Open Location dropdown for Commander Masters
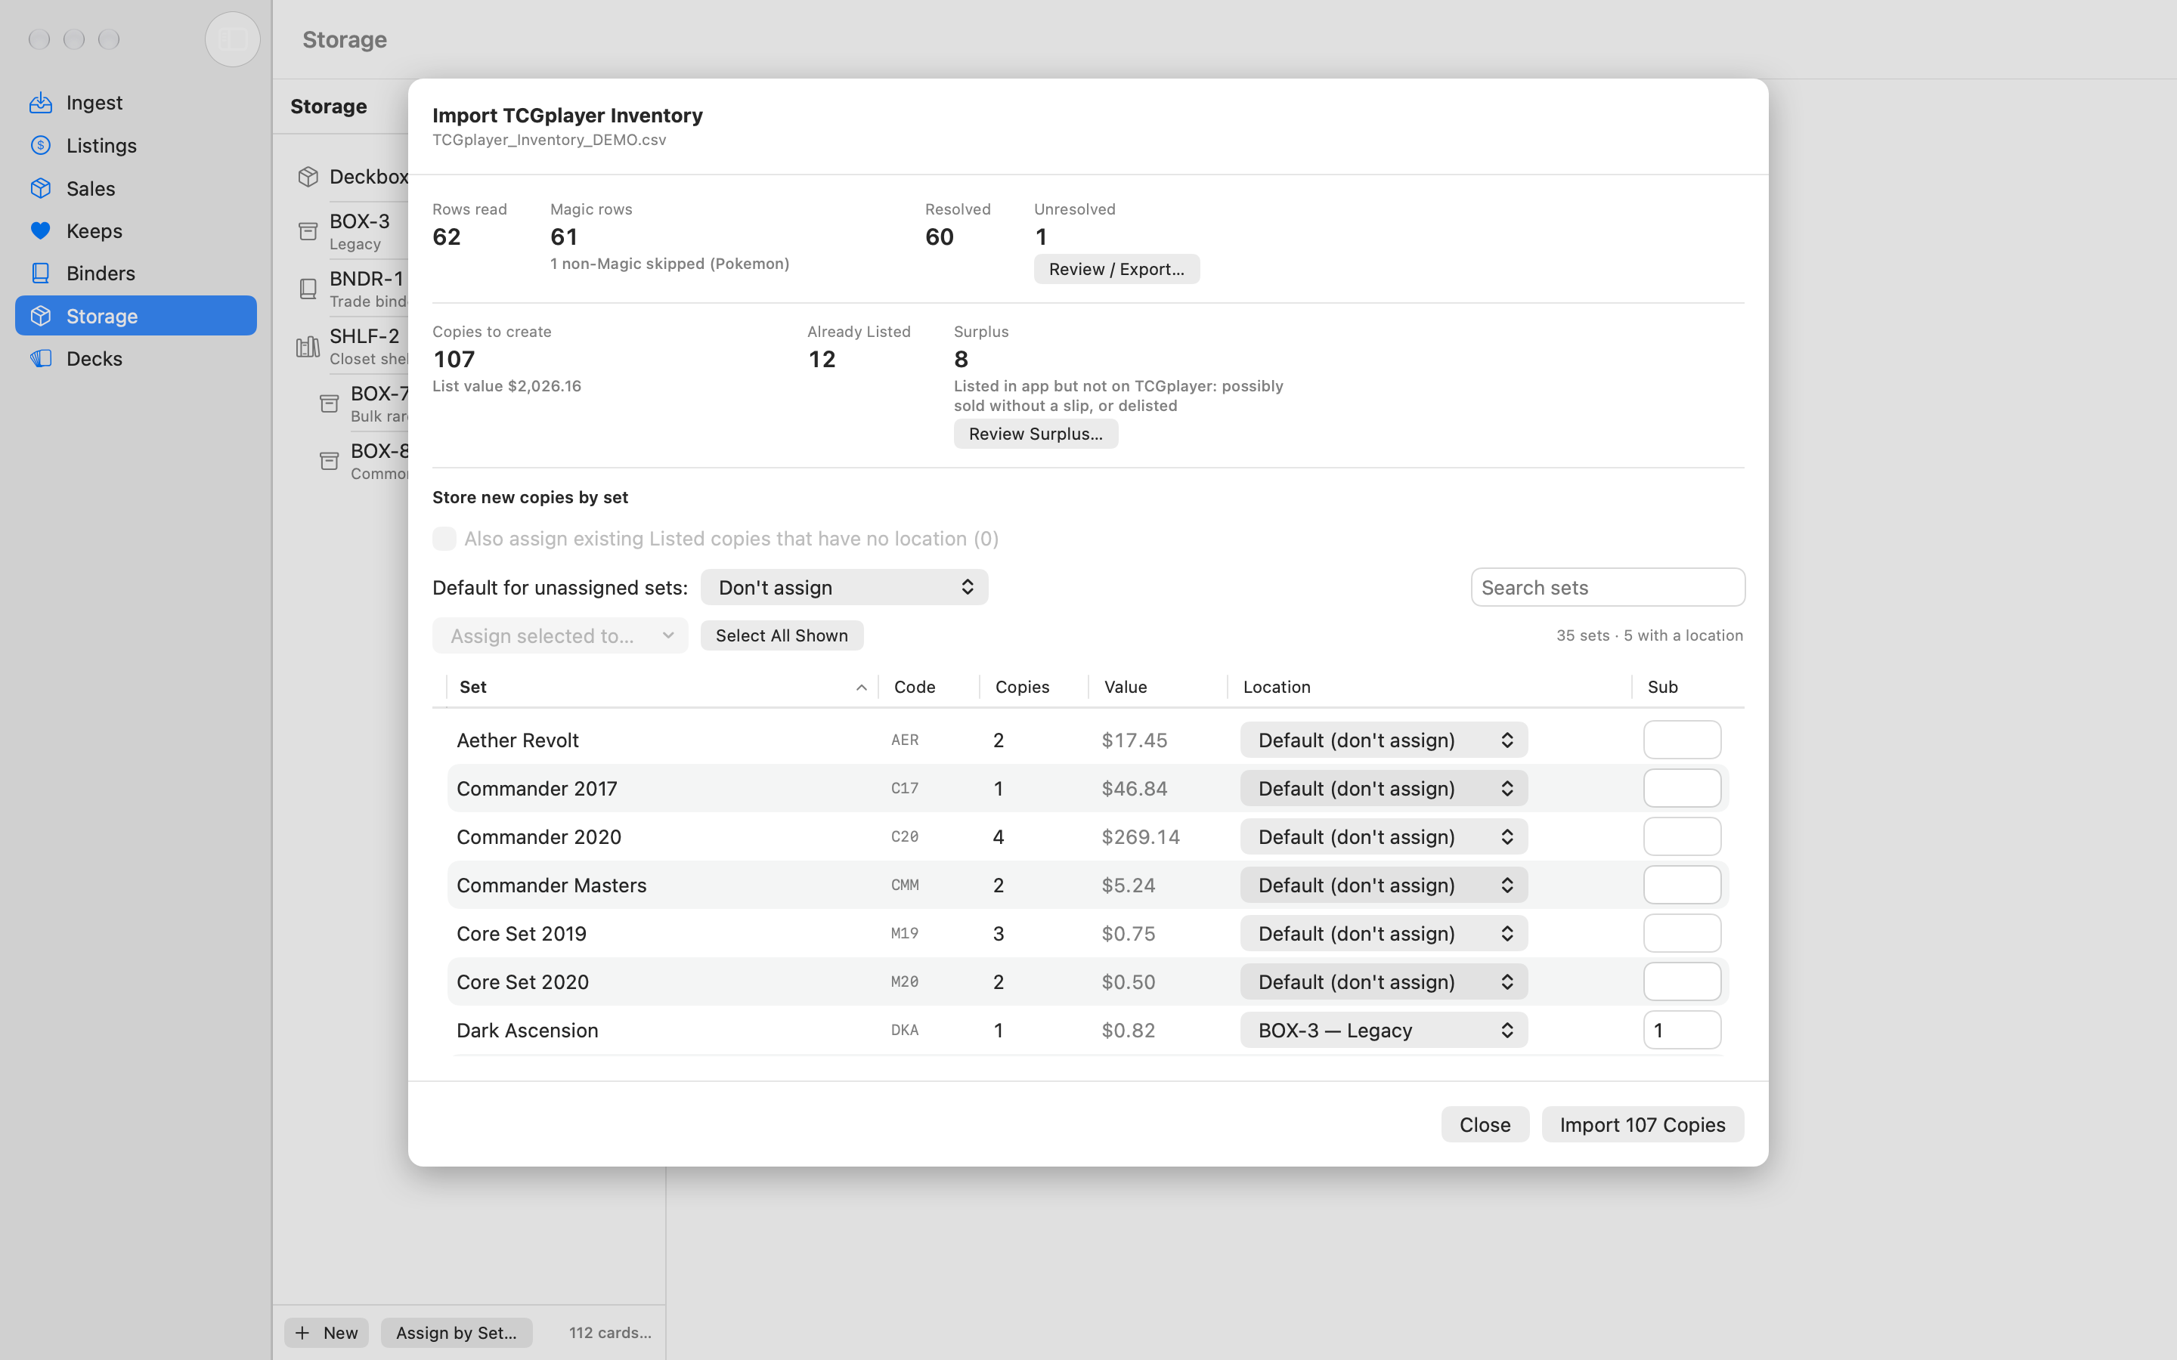The width and height of the screenshot is (2177, 1360). pyautogui.click(x=1383, y=885)
